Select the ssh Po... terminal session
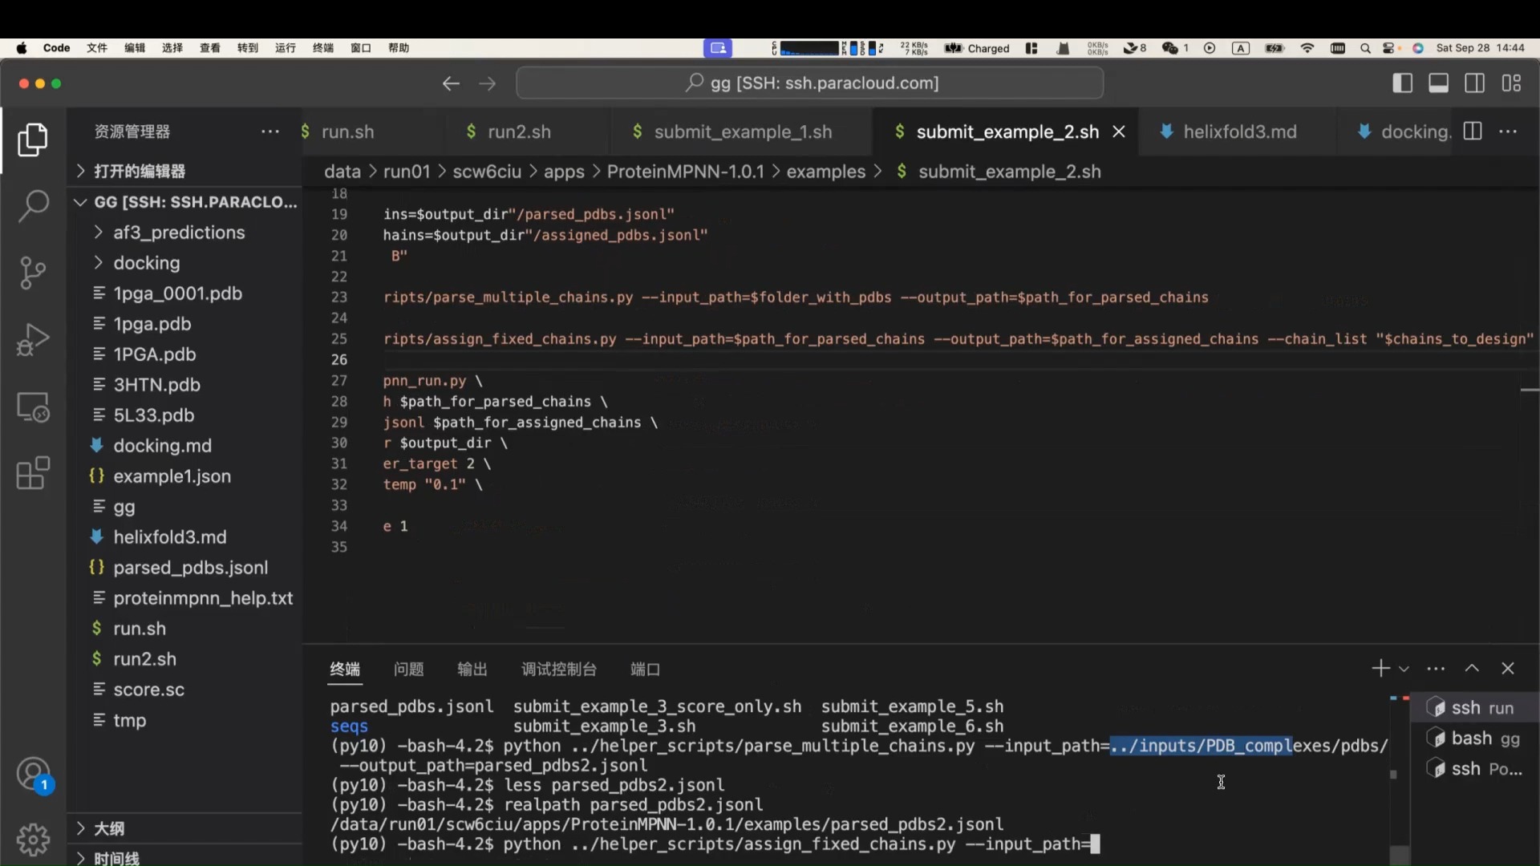1540x866 pixels. click(1474, 769)
